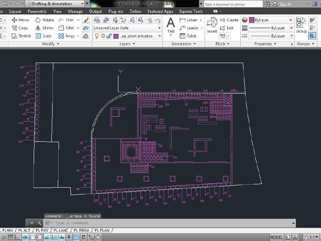Image resolution: width=321 pixels, height=241 pixels.
Task: Click the Mirror tool icon
Action: 38,28
